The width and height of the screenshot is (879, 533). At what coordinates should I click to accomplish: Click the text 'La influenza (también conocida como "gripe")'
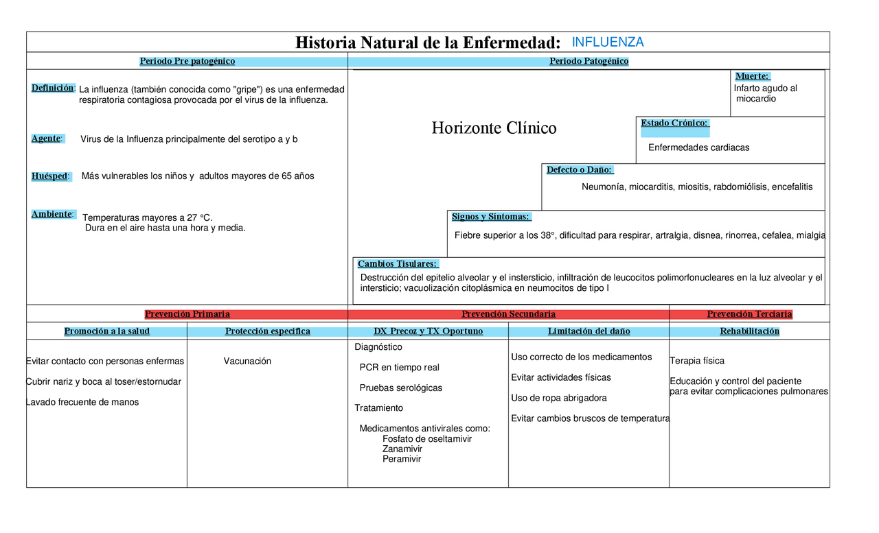click(x=170, y=89)
